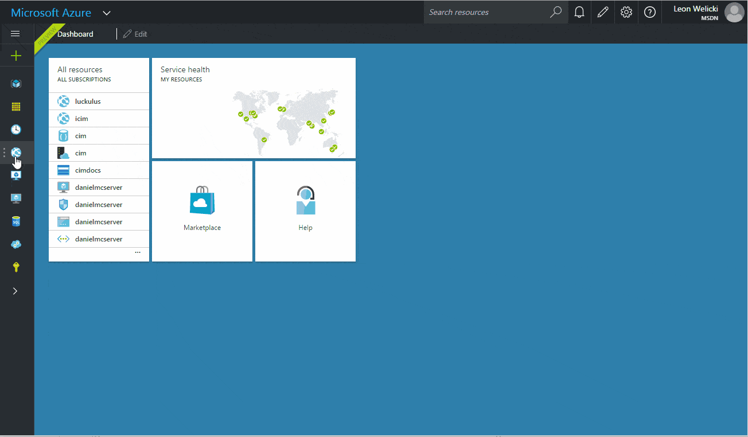The width and height of the screenshot is (748, 437).
Task: Click the magnifier search icon
Action: pos(555,12)
